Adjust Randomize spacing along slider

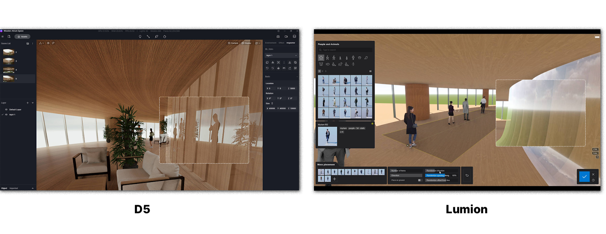(x=441, y=175)
